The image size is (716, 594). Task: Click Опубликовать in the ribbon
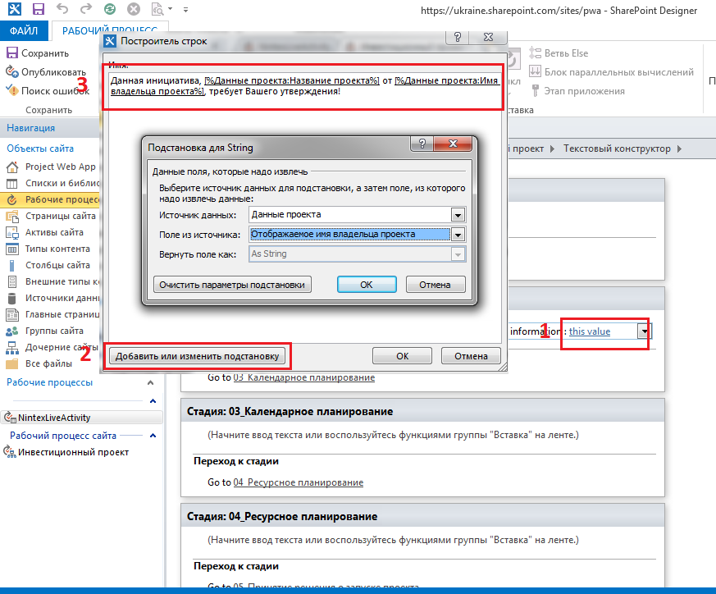pyautogui.click(x=46, y=72)
